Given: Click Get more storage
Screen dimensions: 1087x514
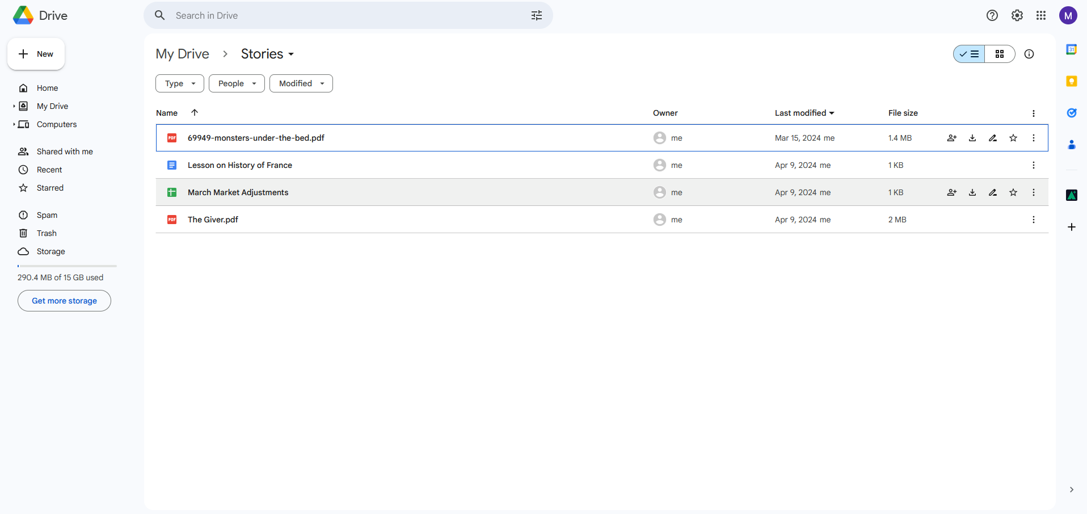Looking at the screenshot, I should (64, 301).
